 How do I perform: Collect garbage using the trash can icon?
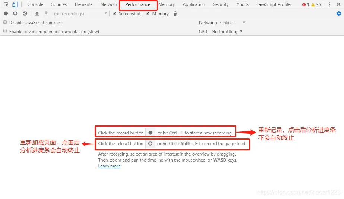coord(175,14)
